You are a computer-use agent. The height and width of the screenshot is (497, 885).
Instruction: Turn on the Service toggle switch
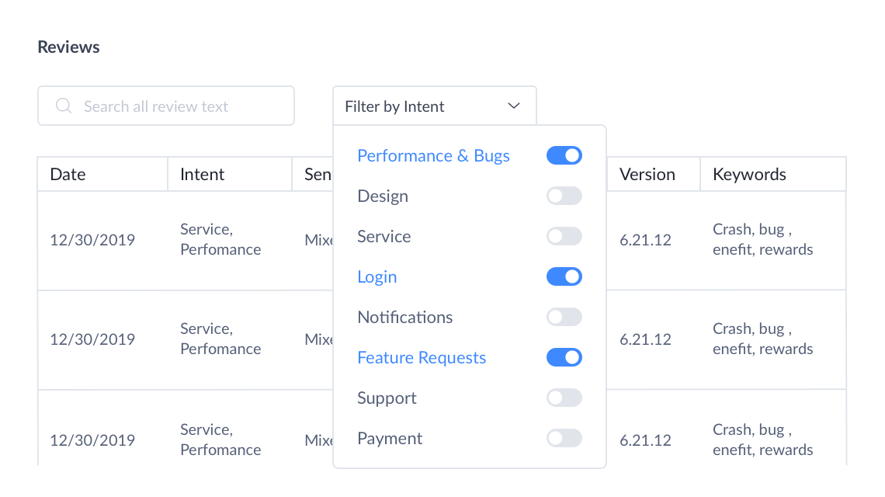[x=564, y=236]
